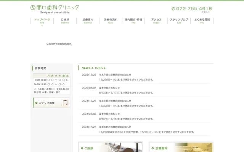This screenshot has height=152, width=244.
Task: Click the 診療時間 schedule table
Action: click(x=51, y=84)
